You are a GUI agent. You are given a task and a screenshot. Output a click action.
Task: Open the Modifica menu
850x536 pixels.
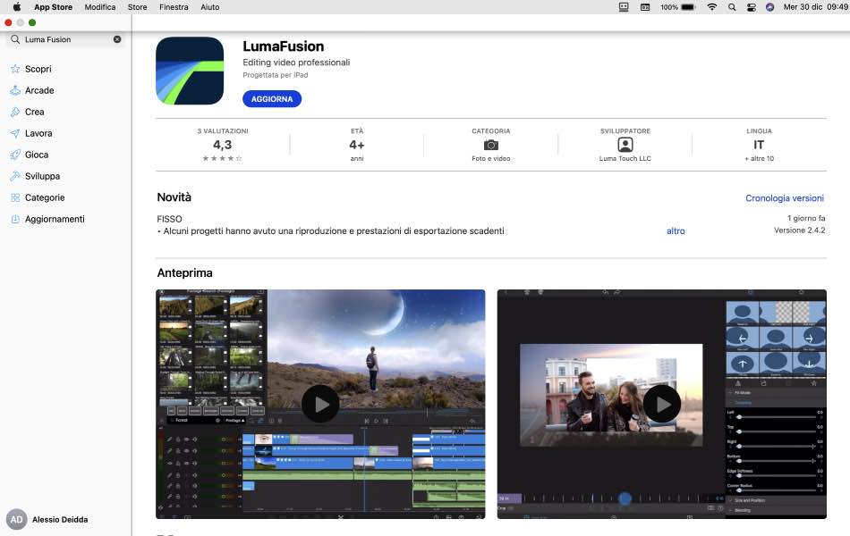(100, 7)
